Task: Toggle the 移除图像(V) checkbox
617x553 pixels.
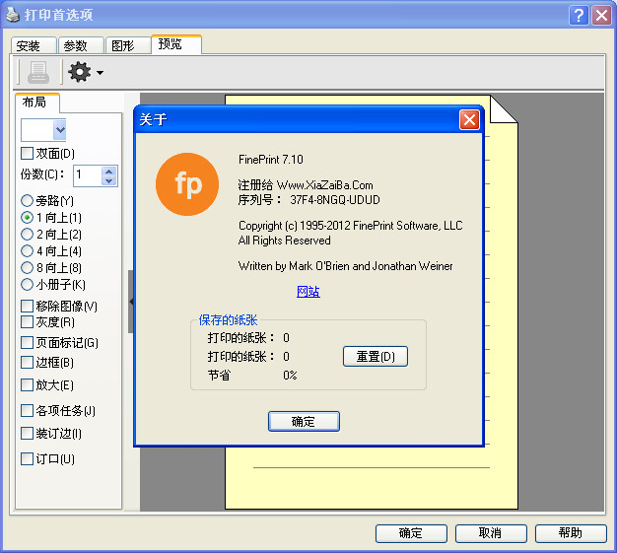Action: pyautogui.click(x=27, y=306)
